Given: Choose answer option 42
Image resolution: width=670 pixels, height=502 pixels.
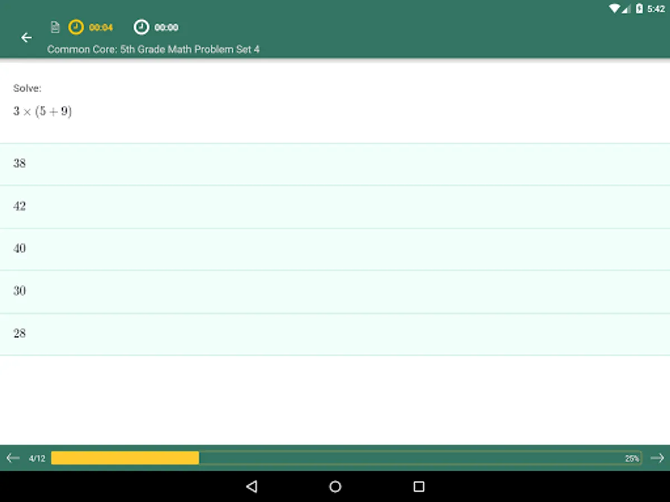Looking at the screenshot, I should [x=335, y=206].
